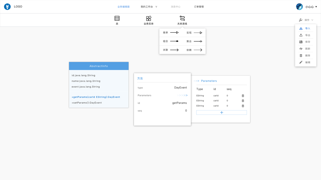This screenshot has width=321, height=180.
Task: Click the getParams(carId EString):DayEvent method
Action: pos(96,97)
